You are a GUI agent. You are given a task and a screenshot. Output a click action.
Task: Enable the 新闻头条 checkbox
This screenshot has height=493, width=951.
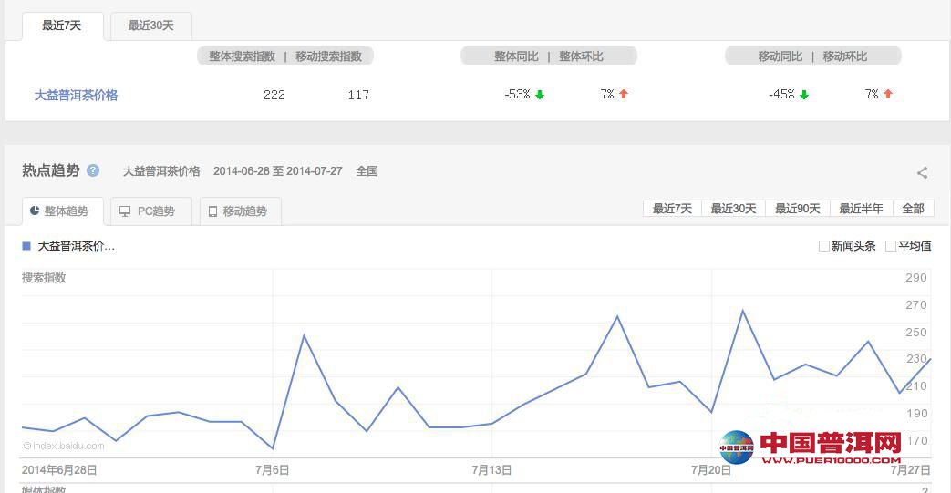tap(824, 246)
